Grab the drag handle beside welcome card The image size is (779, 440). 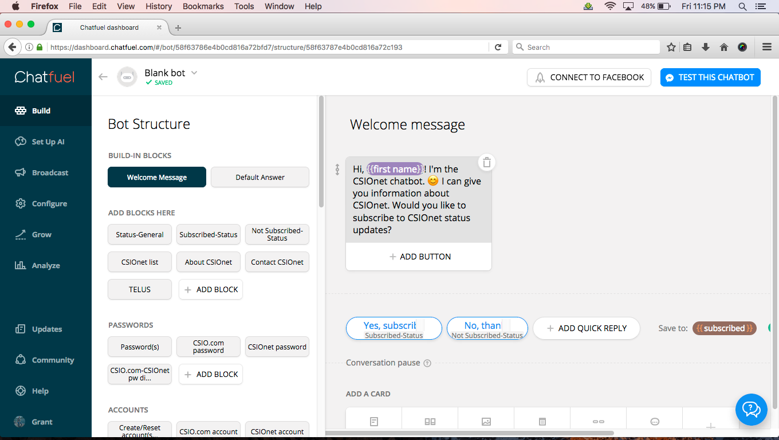coord(337,170)
